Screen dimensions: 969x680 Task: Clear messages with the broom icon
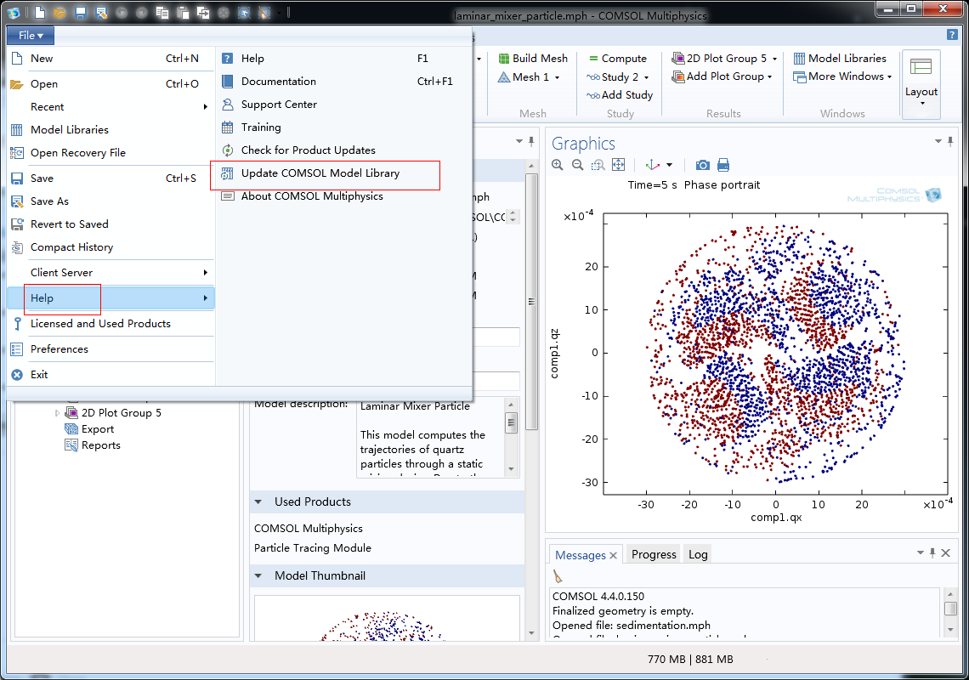pos(558,576)
